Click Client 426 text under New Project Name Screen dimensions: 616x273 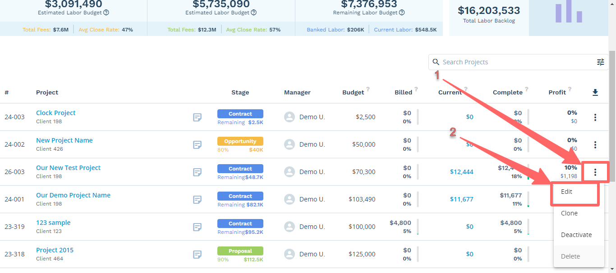click(50, 149)
